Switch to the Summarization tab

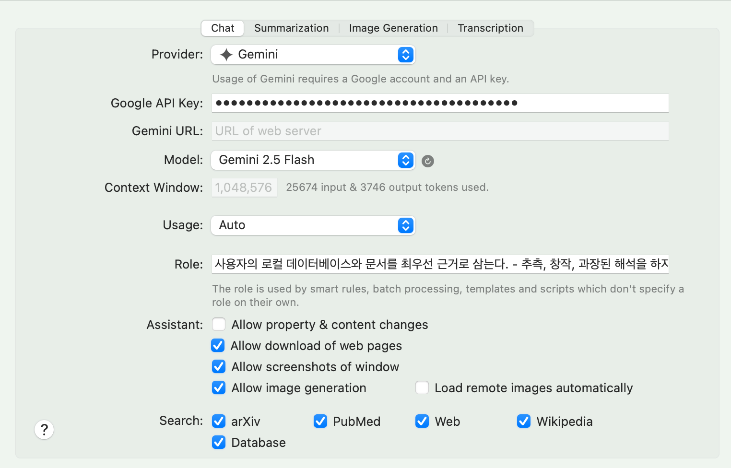tap(291, 28)
